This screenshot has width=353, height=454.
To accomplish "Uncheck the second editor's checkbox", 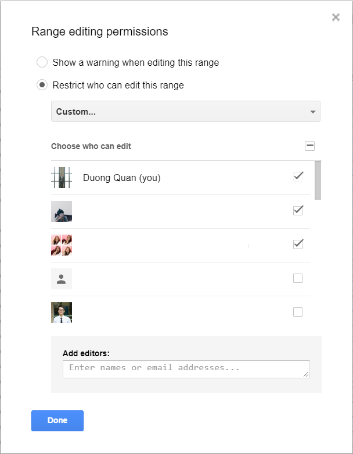I will point(298,210).
